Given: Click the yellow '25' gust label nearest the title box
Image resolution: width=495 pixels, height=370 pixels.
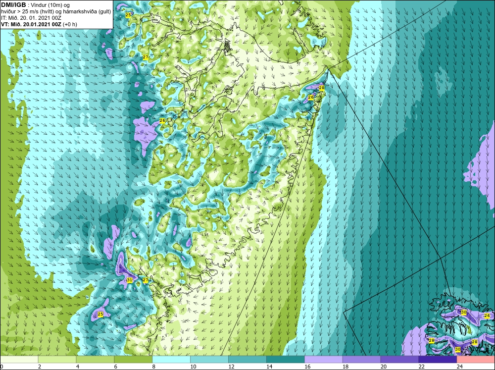Looking at the screenshot, I should [128, 15].
